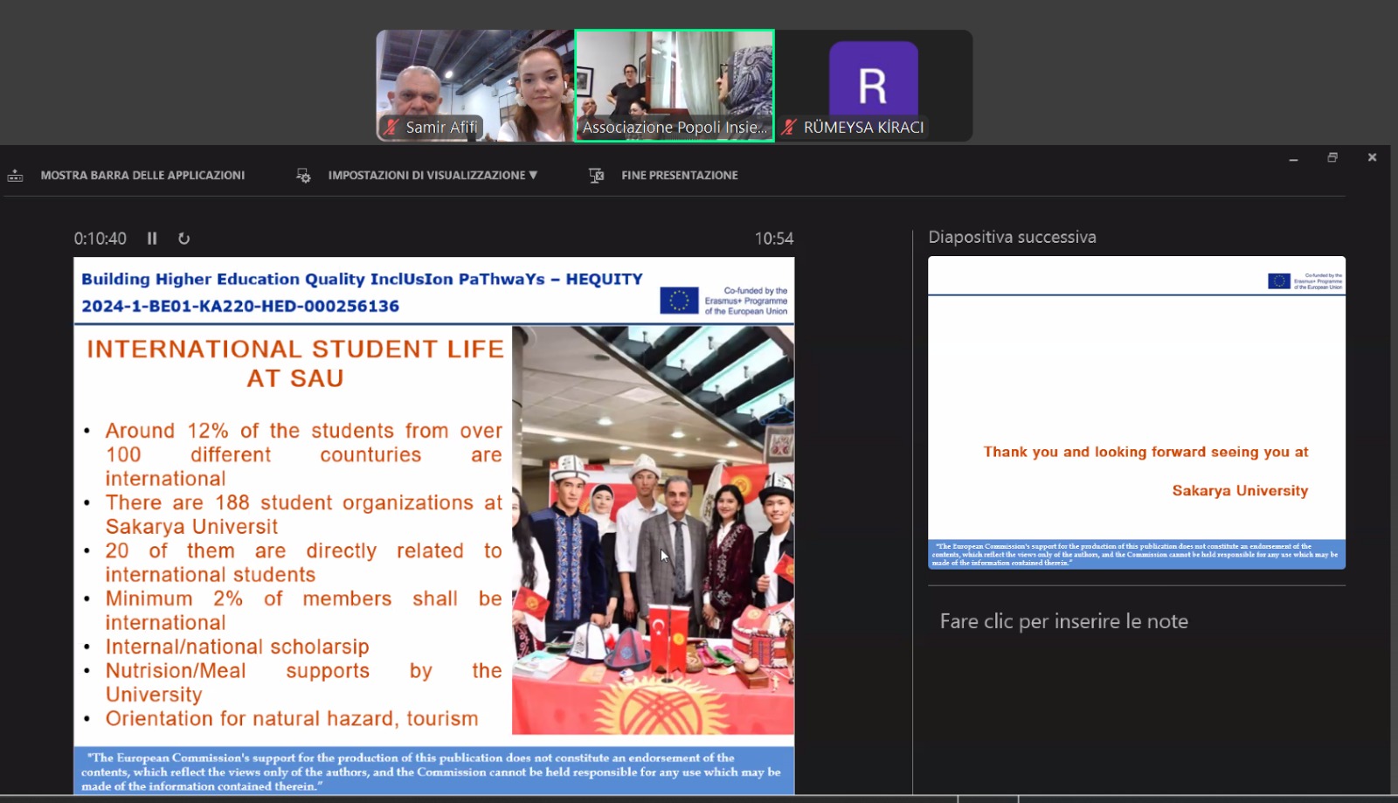Pause the presentation timer

click(x=152, y=239)
